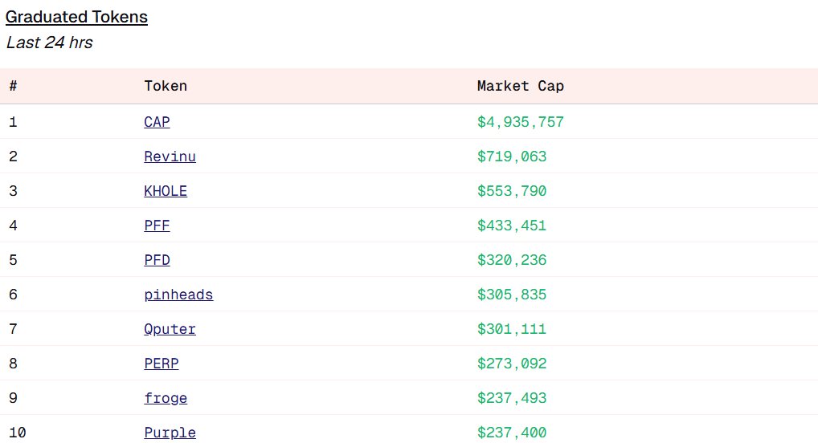Open the Revinu token link
The height and width of the screenshot is (443, 818).
(170, 157)
